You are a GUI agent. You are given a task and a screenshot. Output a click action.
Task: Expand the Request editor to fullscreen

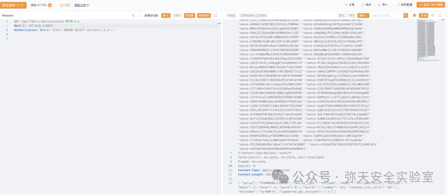(215, 15)
